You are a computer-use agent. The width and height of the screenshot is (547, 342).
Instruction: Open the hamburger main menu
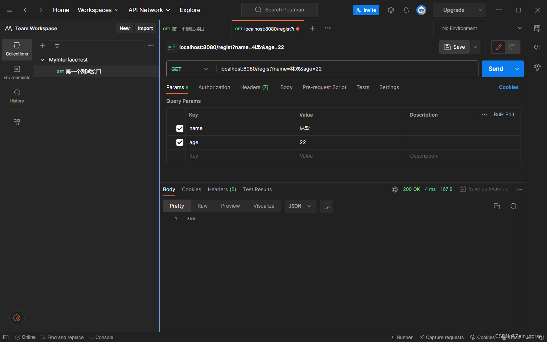(x=10, y=10)
